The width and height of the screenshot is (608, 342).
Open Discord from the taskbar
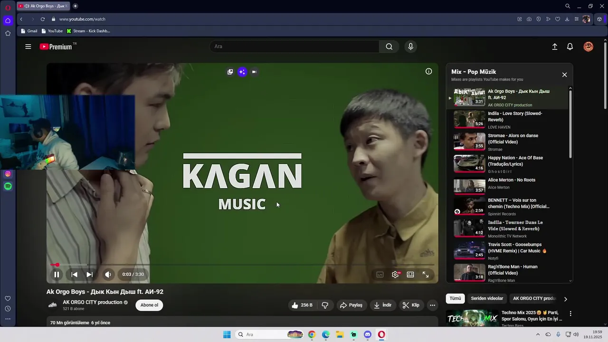coord(367,334)
